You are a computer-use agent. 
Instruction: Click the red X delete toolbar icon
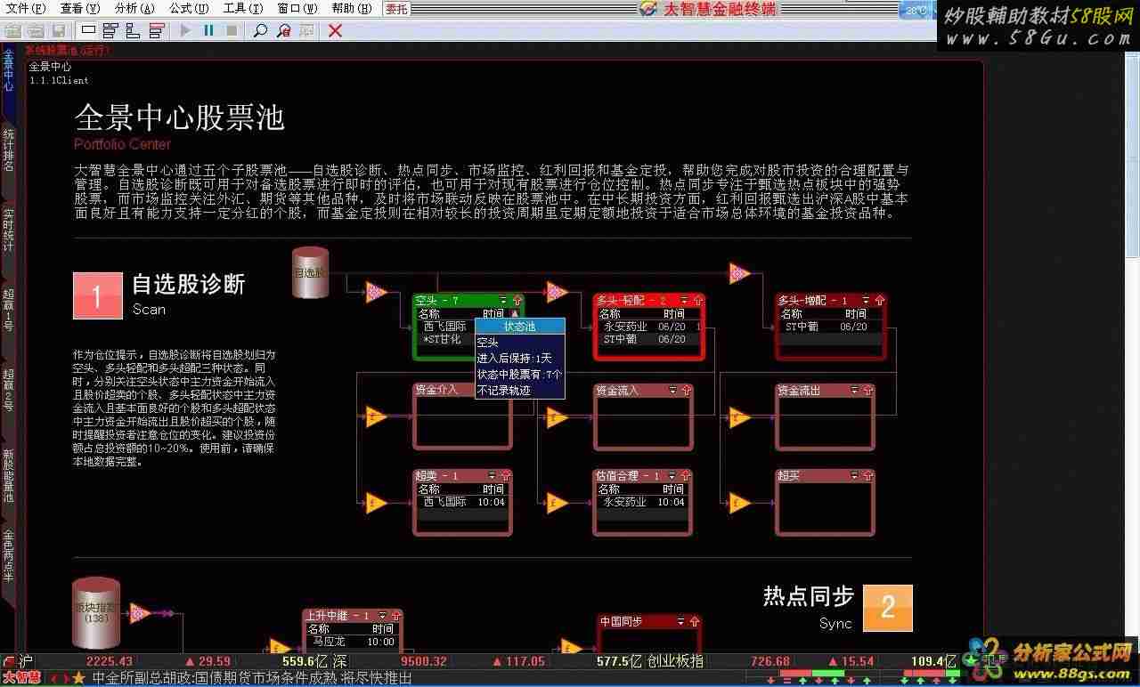pyautogui.click(x=335, y=30)
